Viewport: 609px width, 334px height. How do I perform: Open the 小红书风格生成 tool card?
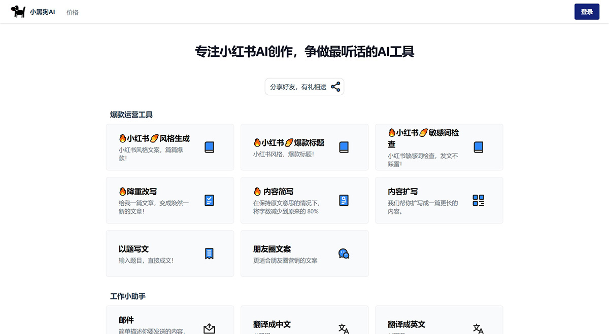coord(170,147)
